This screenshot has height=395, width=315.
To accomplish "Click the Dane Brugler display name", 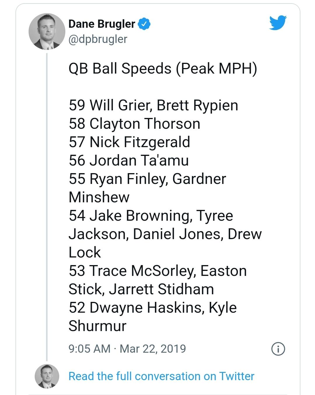I will pos(102,24).
